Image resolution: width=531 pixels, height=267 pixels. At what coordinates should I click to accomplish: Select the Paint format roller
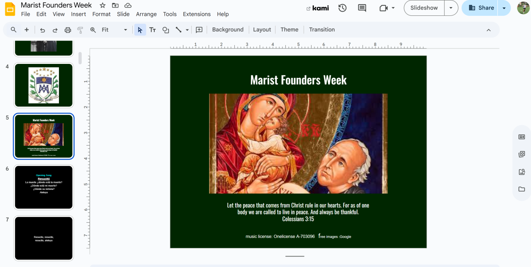80,29
